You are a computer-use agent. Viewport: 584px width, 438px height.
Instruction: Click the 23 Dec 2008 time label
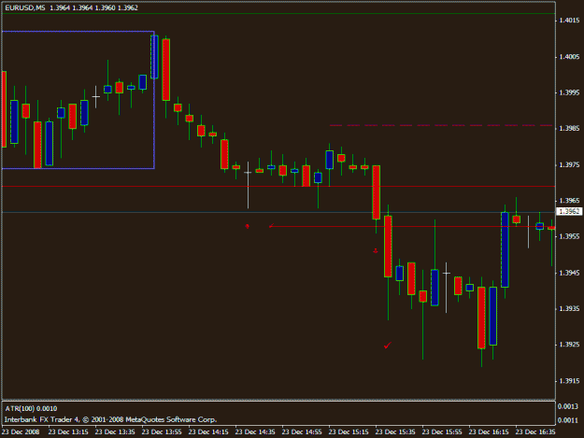coord(21,431)
